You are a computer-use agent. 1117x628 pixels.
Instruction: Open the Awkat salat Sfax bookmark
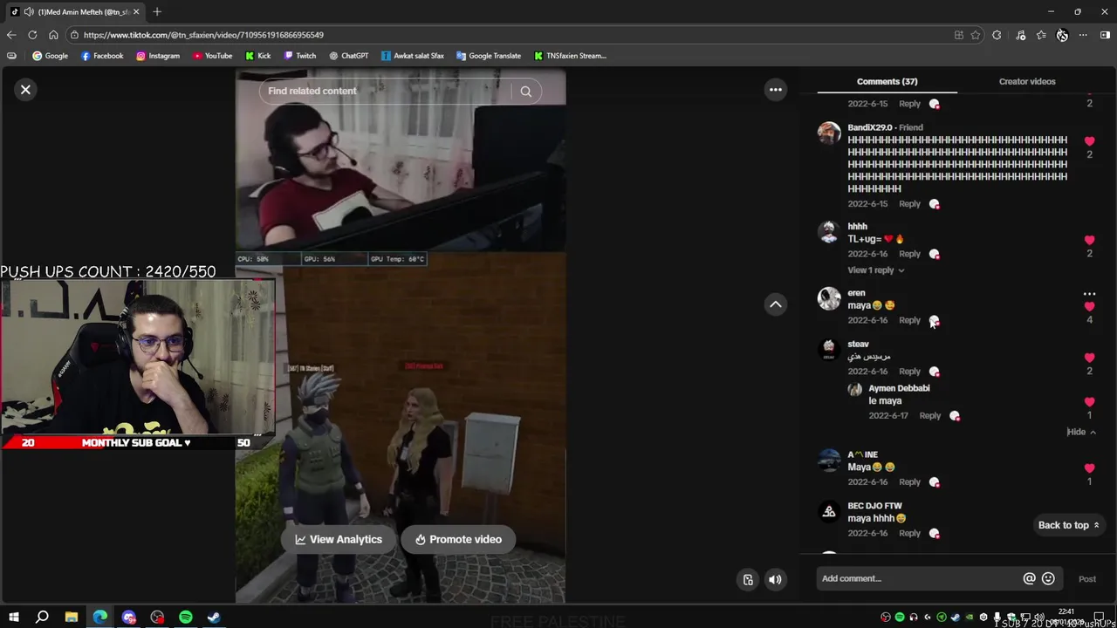click(413, 56)
